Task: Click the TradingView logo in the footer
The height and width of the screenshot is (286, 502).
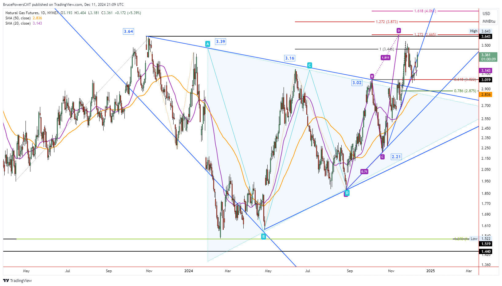Action: tap(18, 280)
